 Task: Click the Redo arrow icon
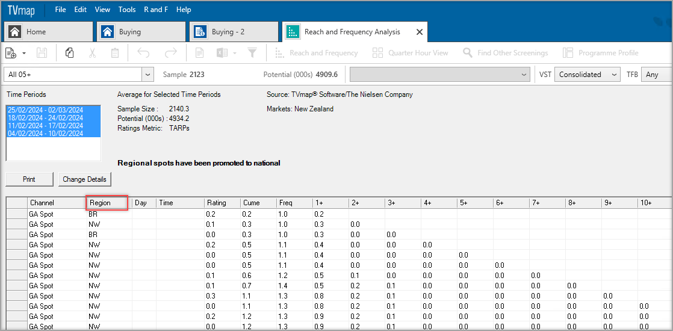pos(171,53)
